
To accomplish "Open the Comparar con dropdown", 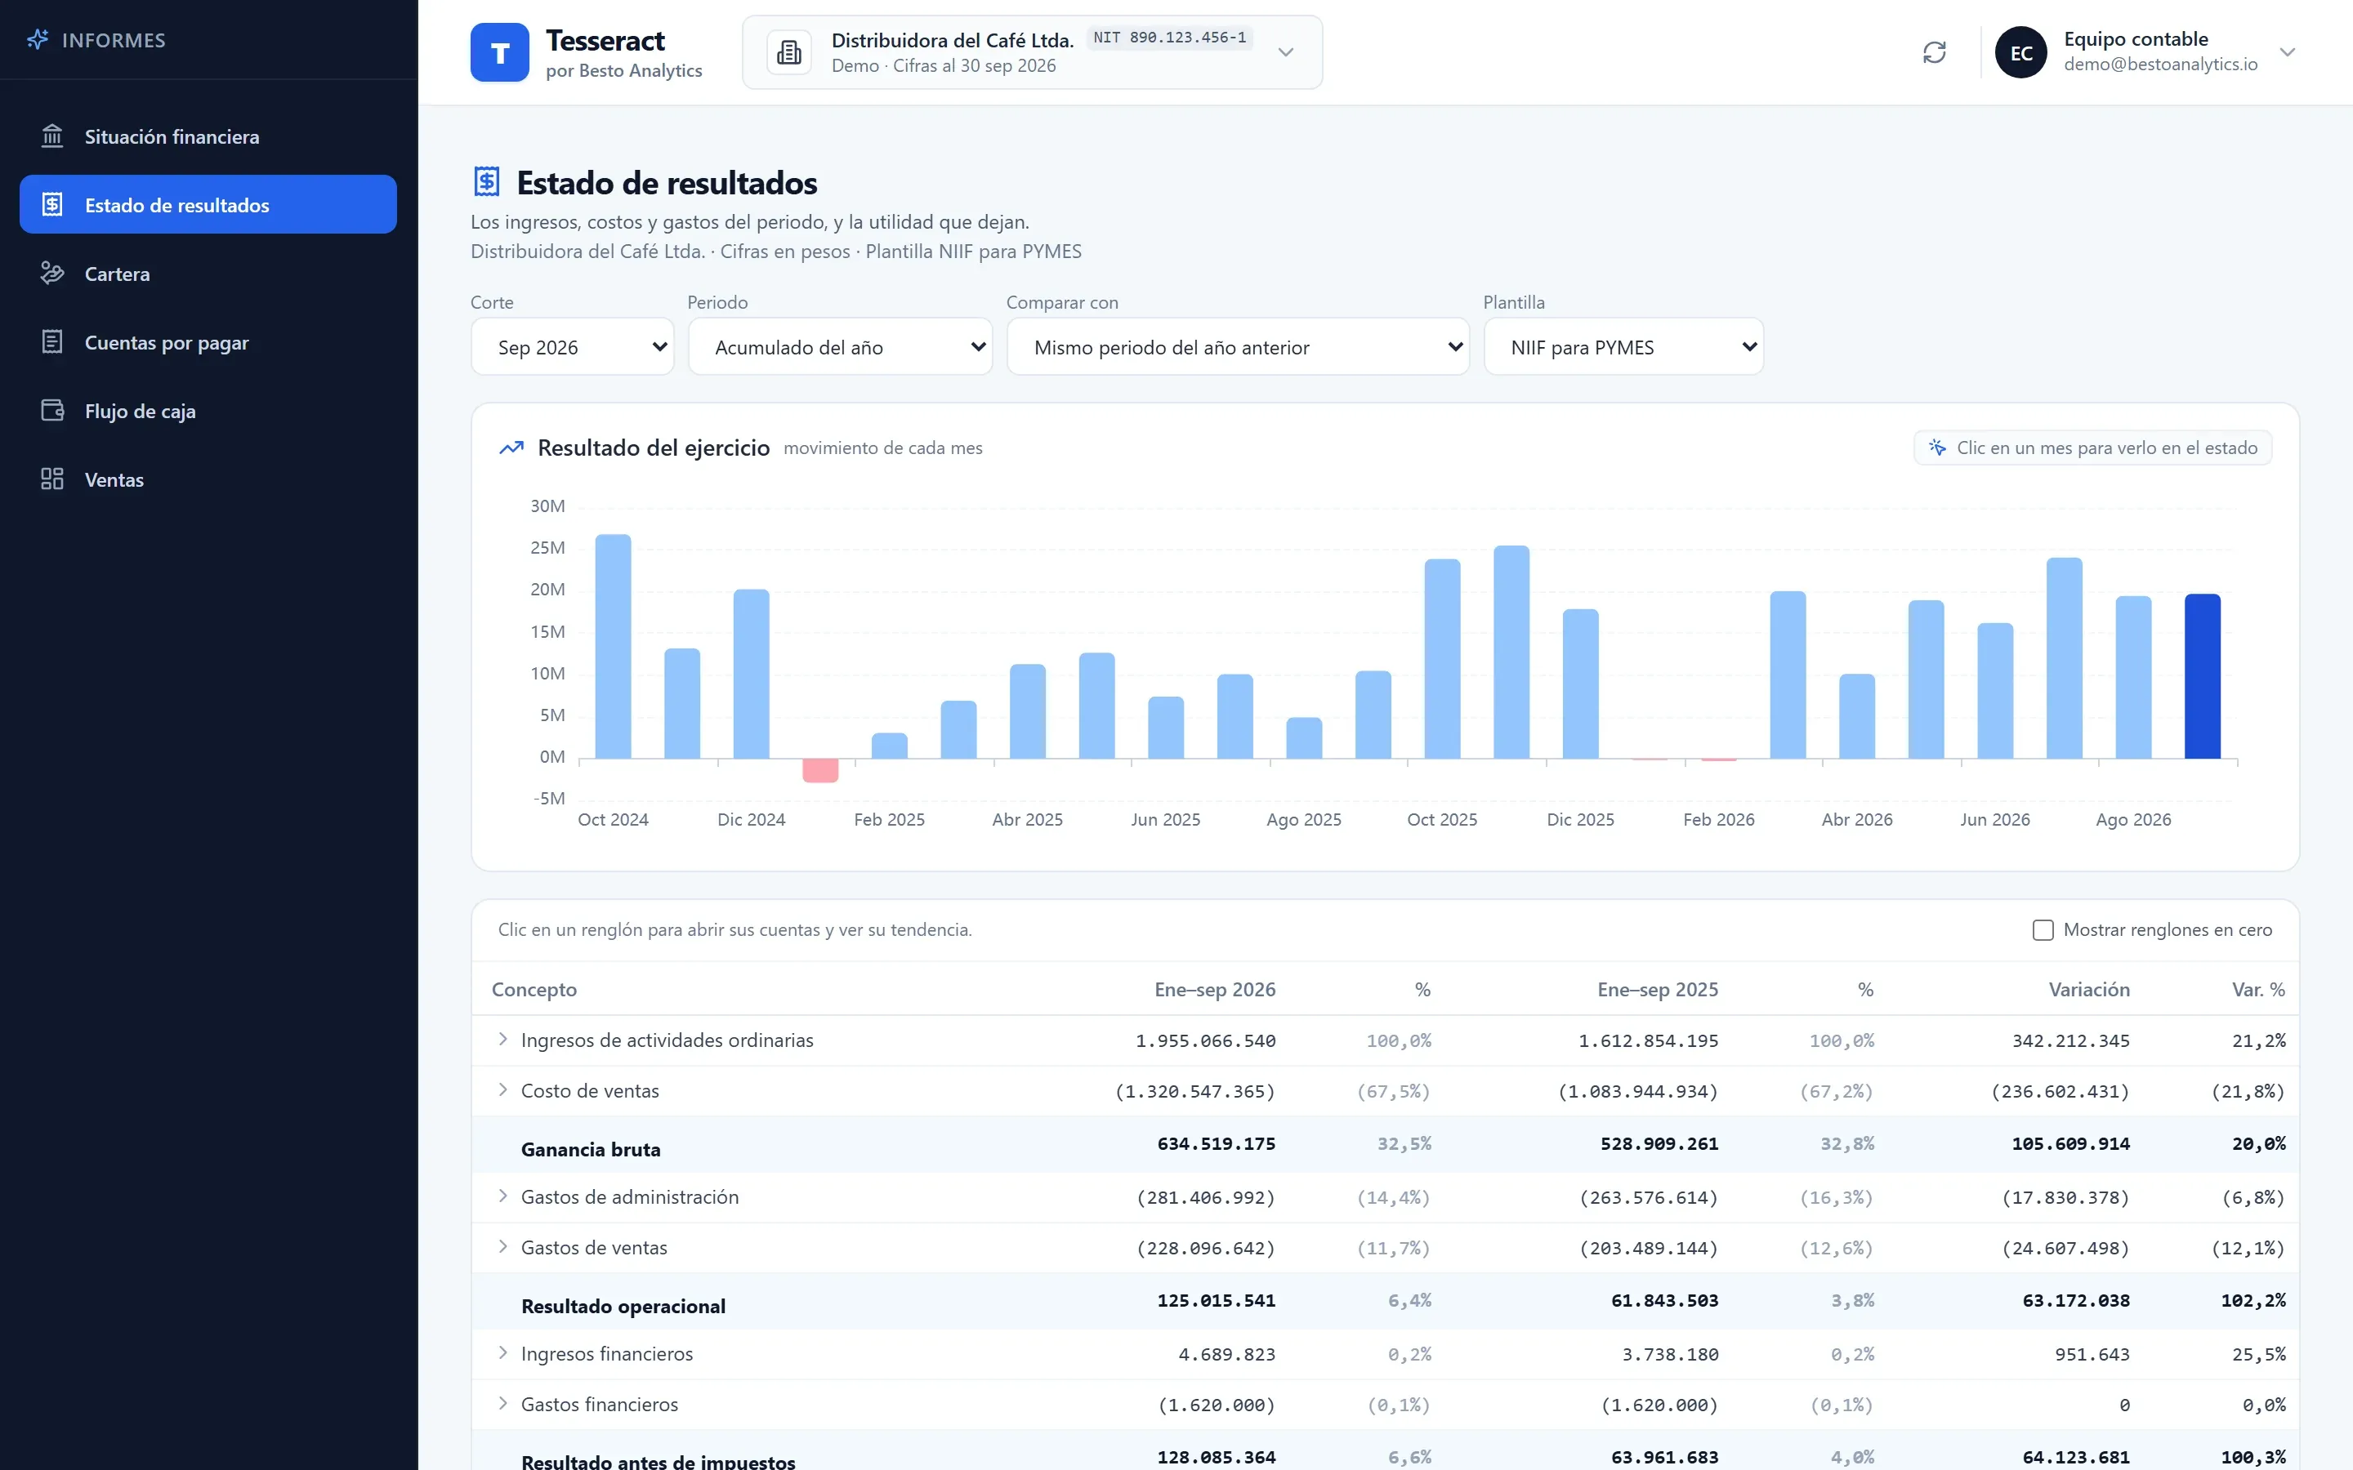I will (1238, 347).
